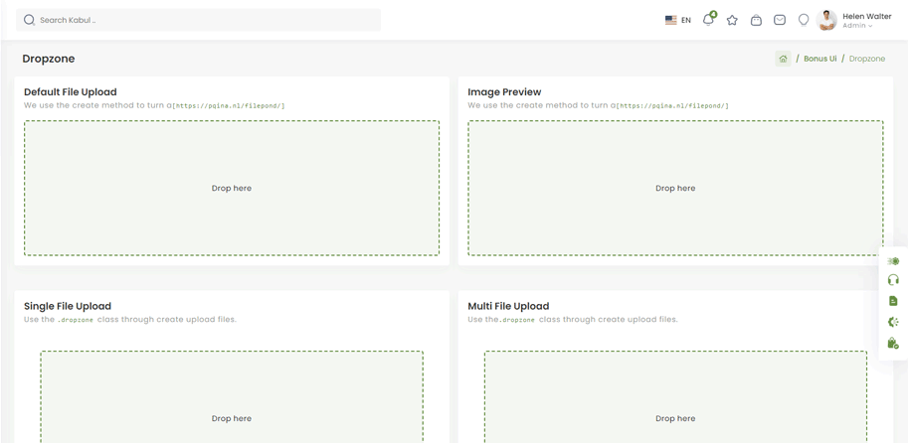908x443 pixels.
Task: Open the filepond link under Default File Upload
Action: coord(229,105)
